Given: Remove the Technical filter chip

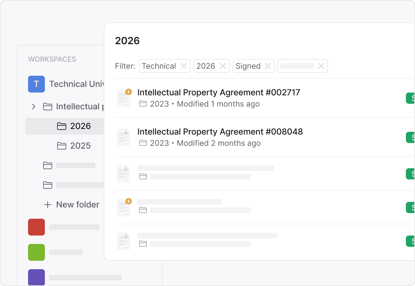Looking at the screenshot, I should pos(184,66).
